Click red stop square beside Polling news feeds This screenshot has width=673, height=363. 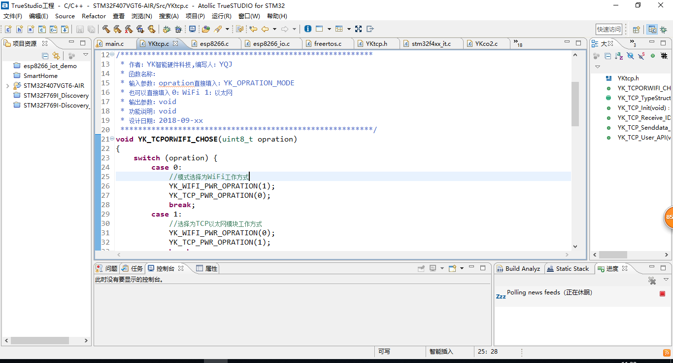click(662, 293)
